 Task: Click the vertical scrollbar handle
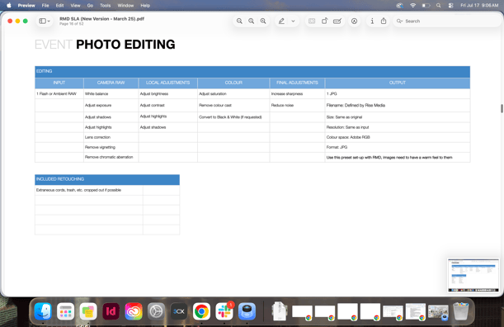point(502,108)
